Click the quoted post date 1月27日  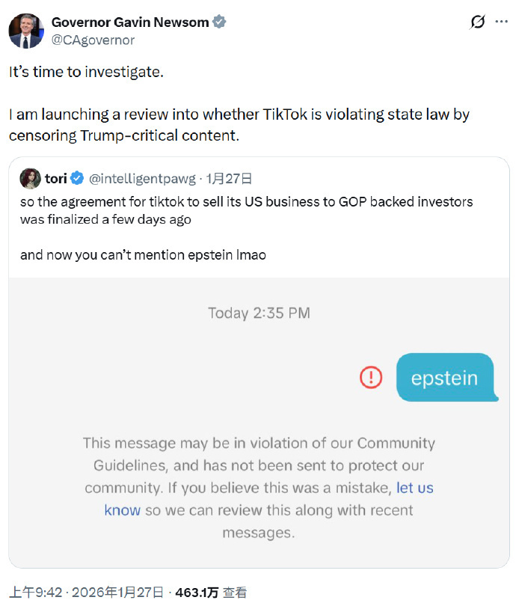(x=229, y=178)
